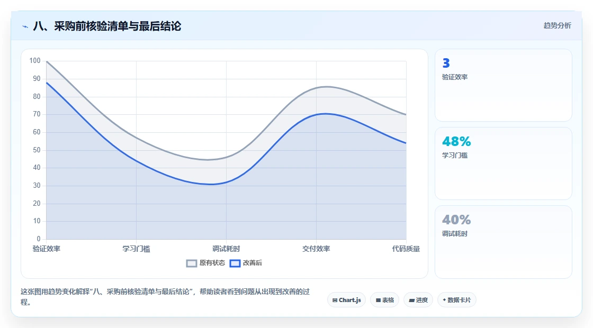Toggle the 改善后 legend swatch

coord(235,263)
